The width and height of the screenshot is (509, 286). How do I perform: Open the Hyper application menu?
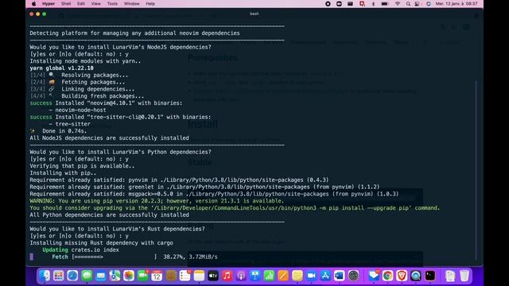point(49,4)
